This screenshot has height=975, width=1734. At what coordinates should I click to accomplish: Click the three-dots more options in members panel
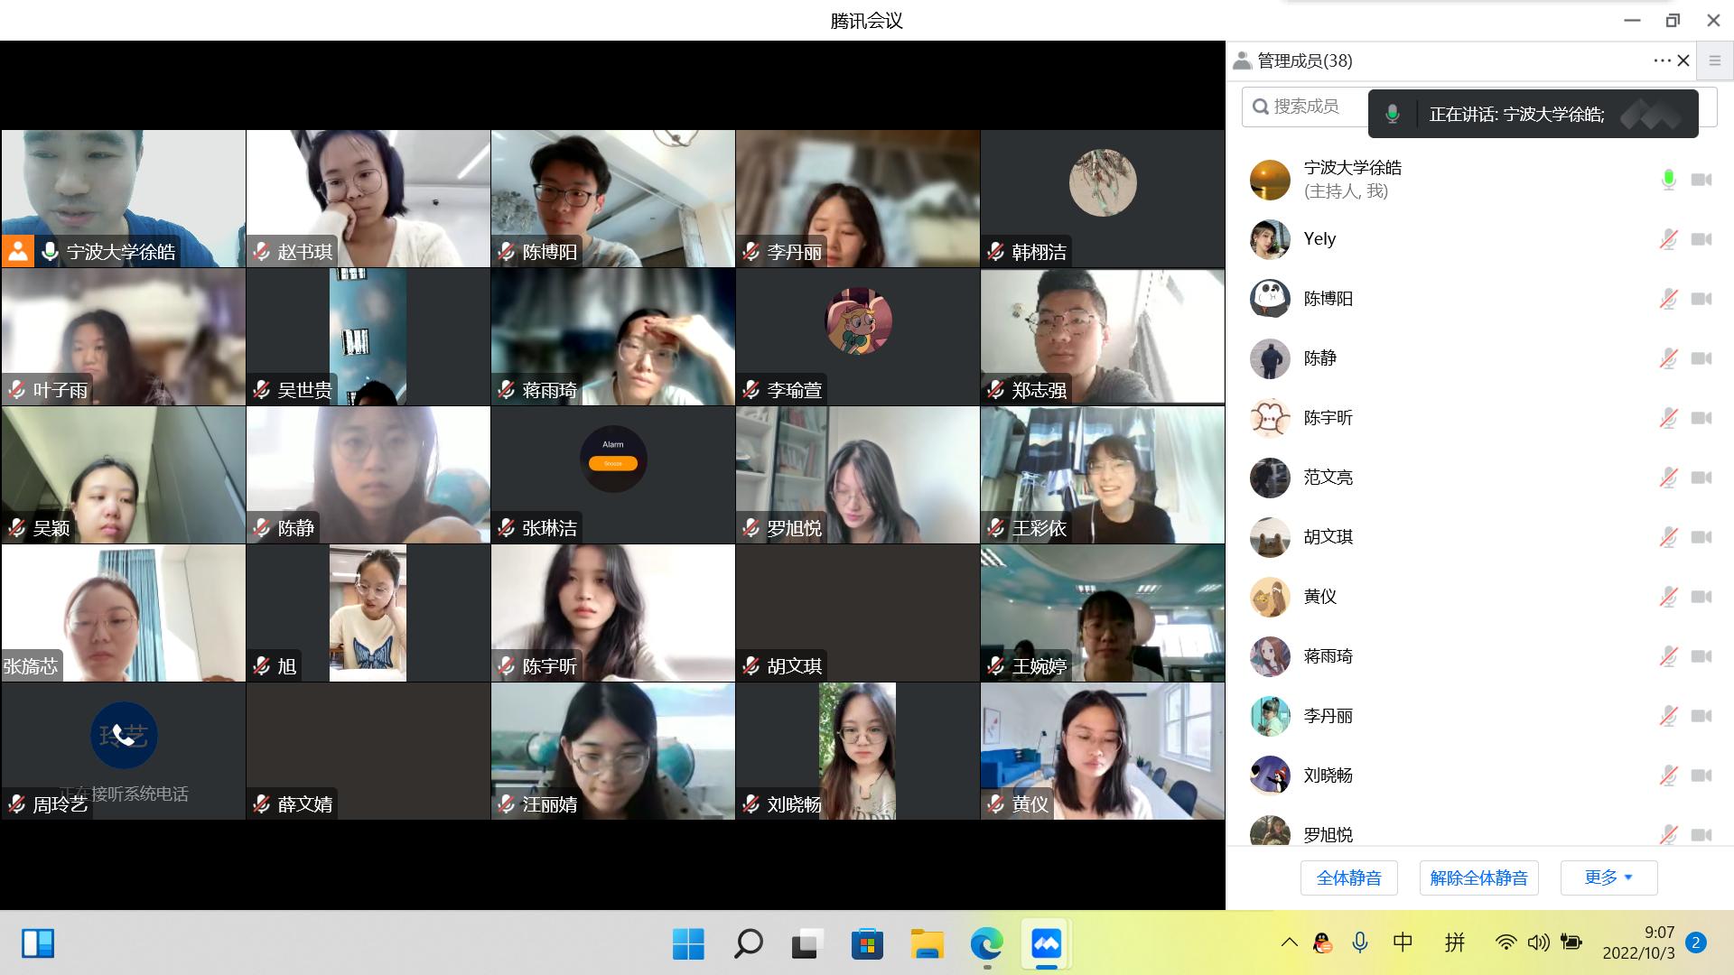pyautogui.click(x=1662, y=60)
